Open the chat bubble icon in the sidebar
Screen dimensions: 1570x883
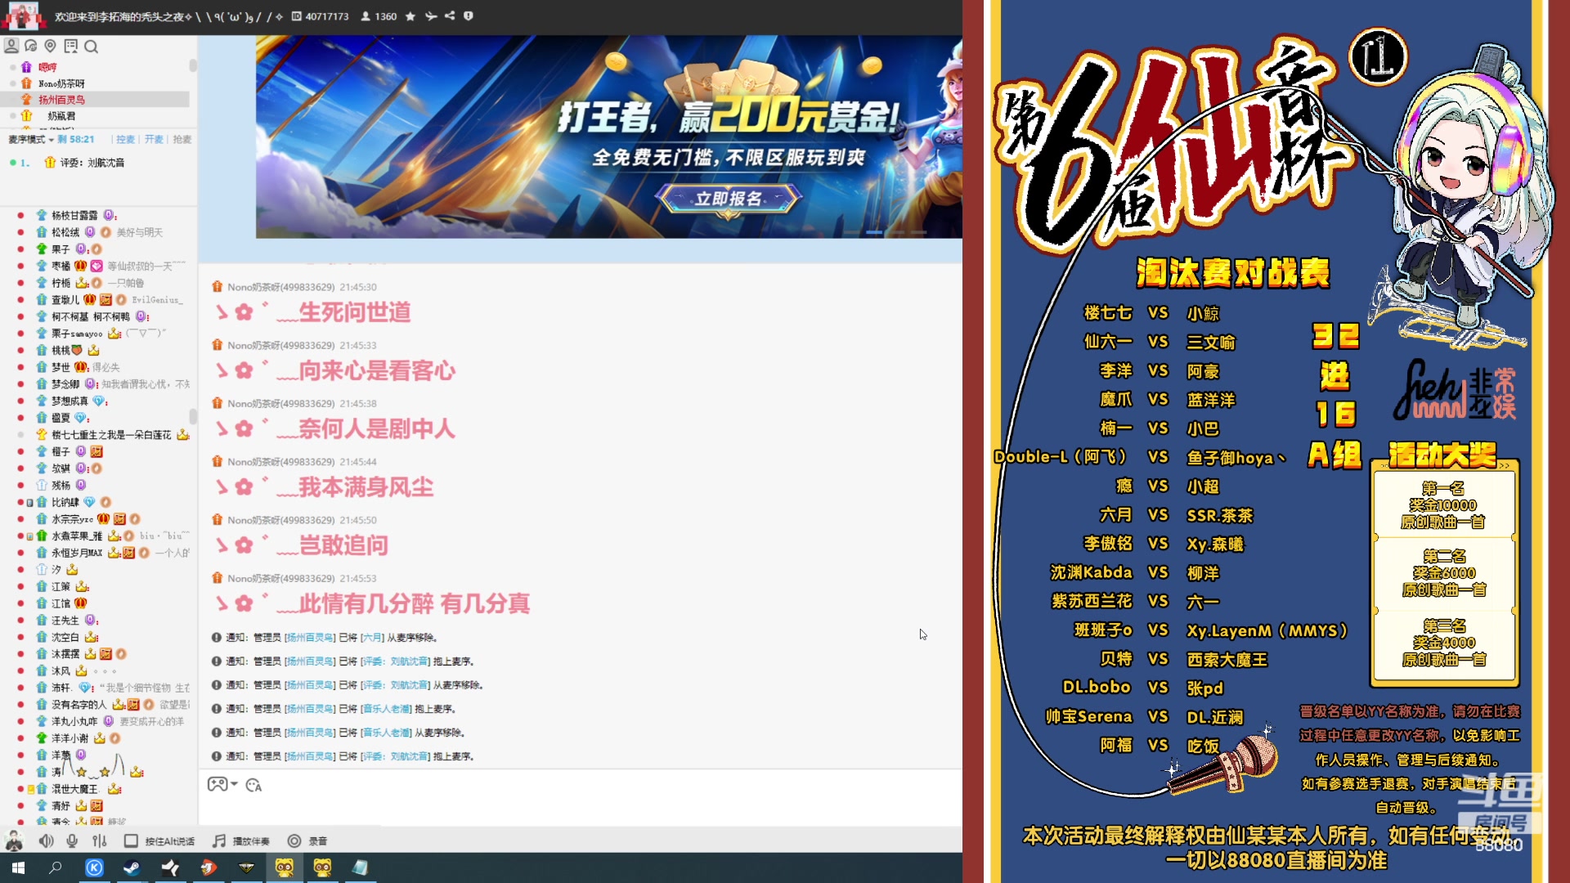pos(31,47)
